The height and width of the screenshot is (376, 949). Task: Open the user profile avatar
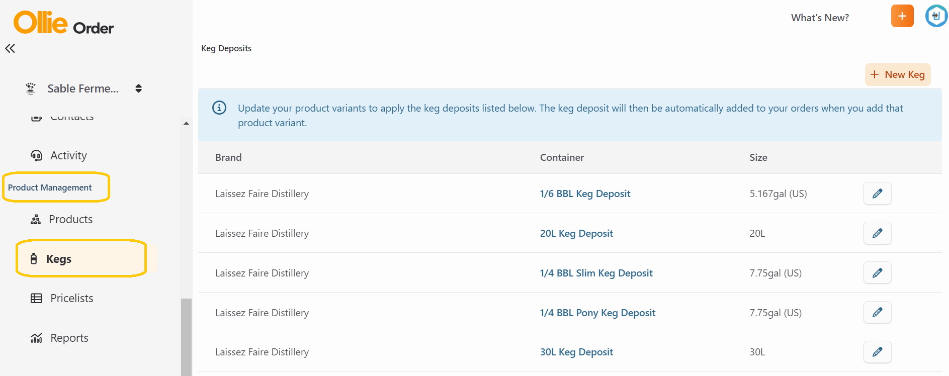pos(936,16)
